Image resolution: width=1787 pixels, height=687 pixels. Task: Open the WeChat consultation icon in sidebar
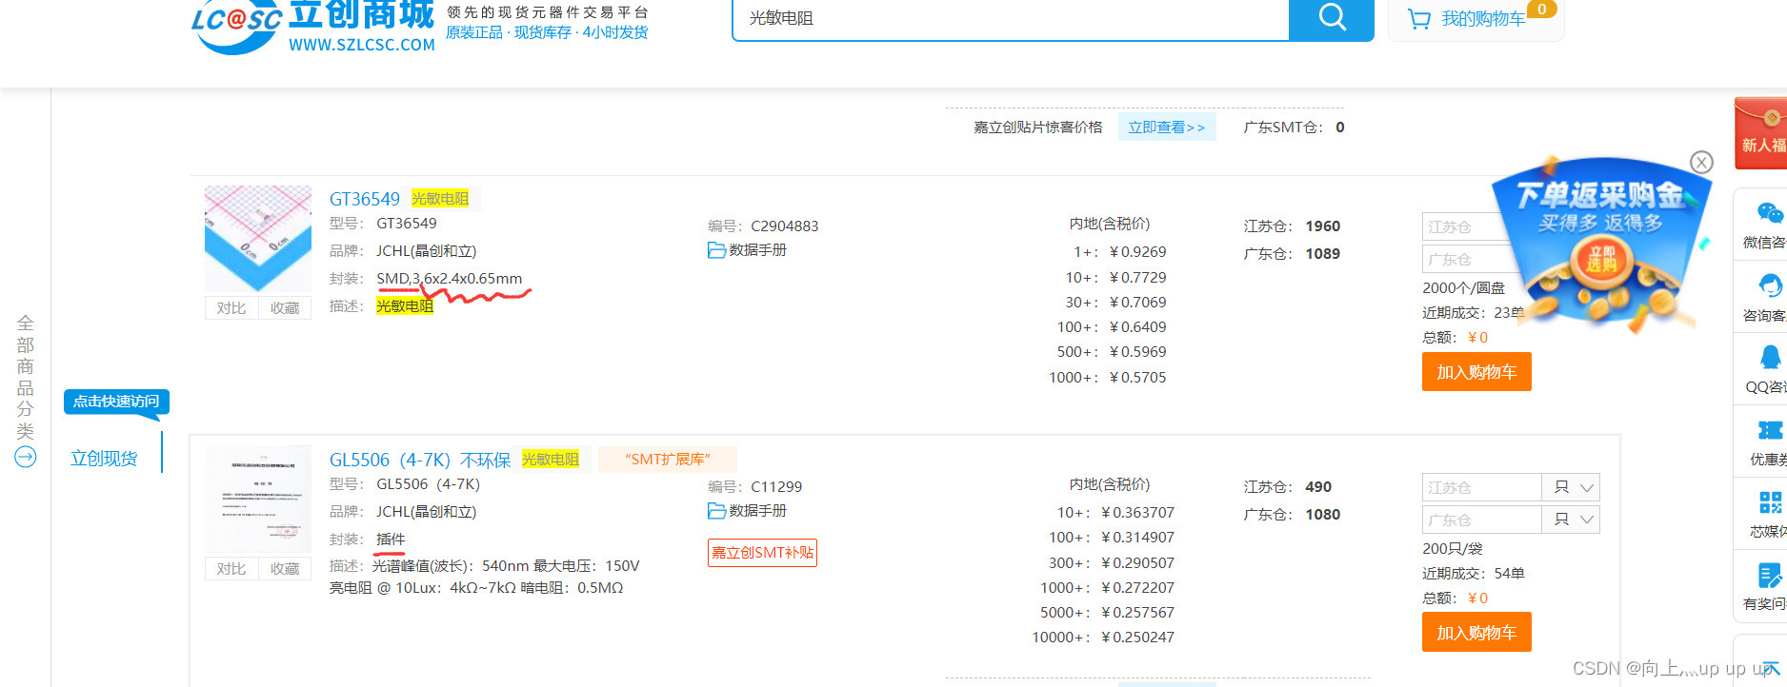pyautogui.click(x=1769, y=213)
